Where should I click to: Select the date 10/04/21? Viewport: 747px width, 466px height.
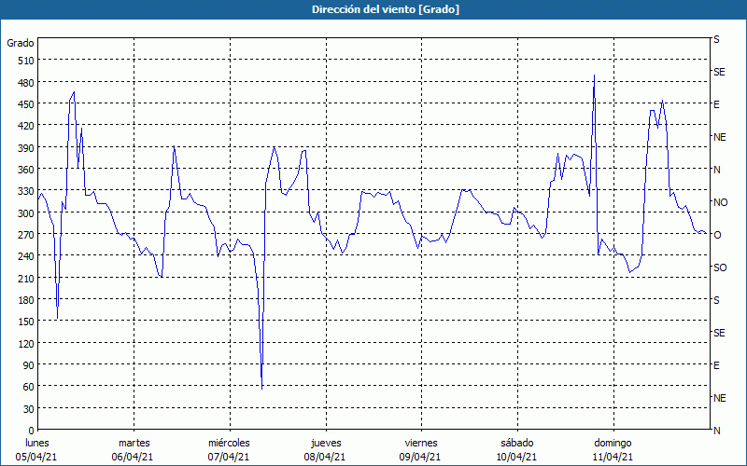pos(516,458)
